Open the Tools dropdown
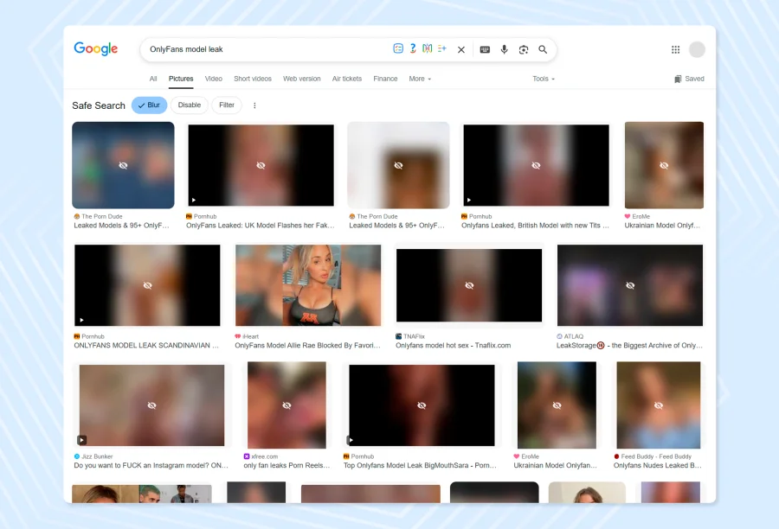This screenshot has height=529, width=779. (x=544, y=79)
